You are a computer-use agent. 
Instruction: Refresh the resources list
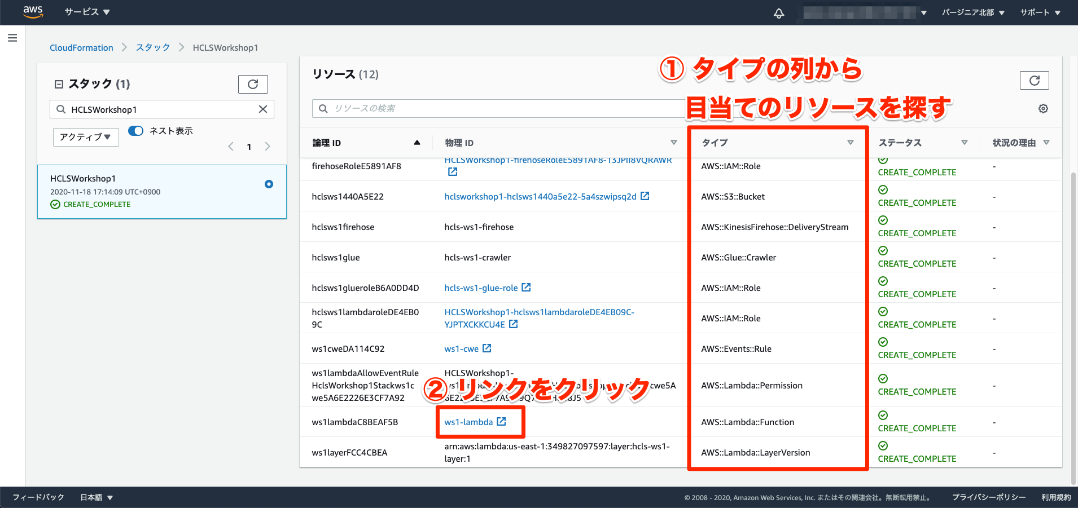pyautogui.click(x=1034, y=80)
